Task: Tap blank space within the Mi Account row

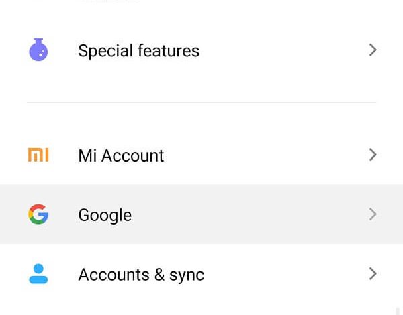Action: coord(257,155)
